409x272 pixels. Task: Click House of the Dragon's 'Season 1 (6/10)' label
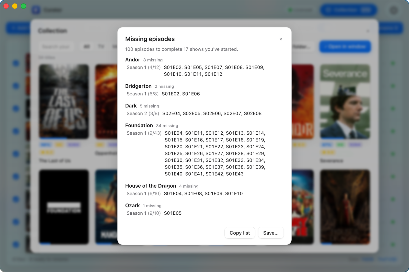tap(144, 193)
